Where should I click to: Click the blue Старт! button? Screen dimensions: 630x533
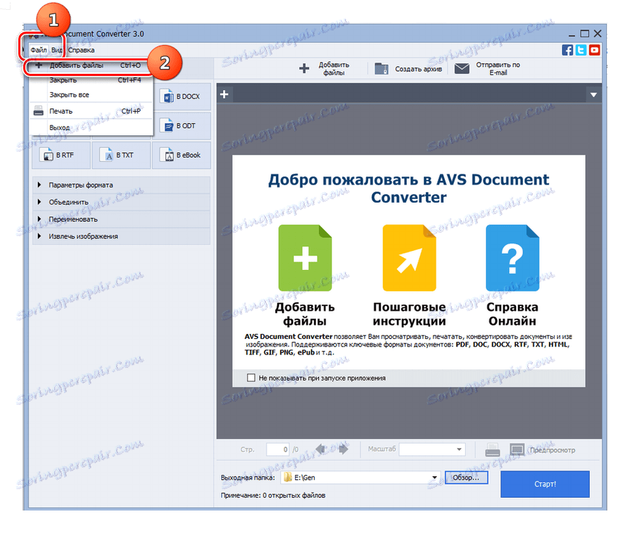pos(545,484)
